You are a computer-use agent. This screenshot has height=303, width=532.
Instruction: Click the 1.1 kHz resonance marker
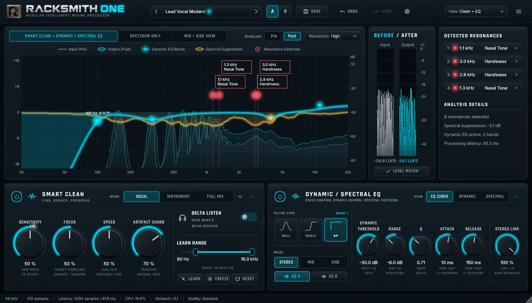tap(213, 95)
